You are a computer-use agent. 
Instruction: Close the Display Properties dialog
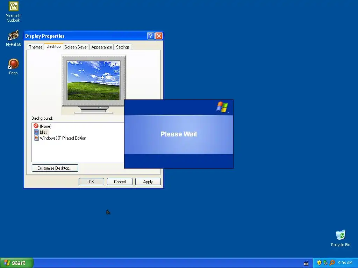point(159,36)
